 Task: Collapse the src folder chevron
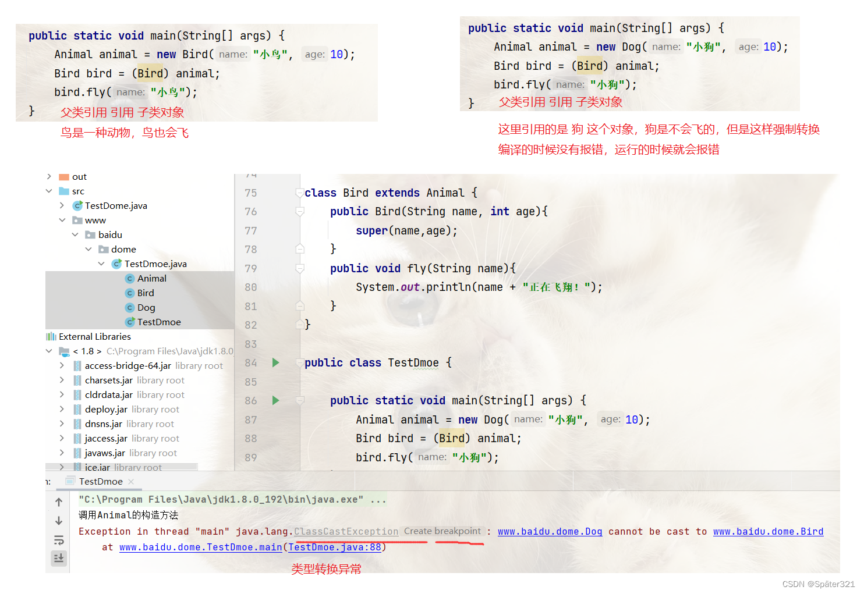[49, 191]
